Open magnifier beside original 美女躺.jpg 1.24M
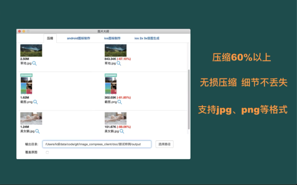 tap(37, 131)
